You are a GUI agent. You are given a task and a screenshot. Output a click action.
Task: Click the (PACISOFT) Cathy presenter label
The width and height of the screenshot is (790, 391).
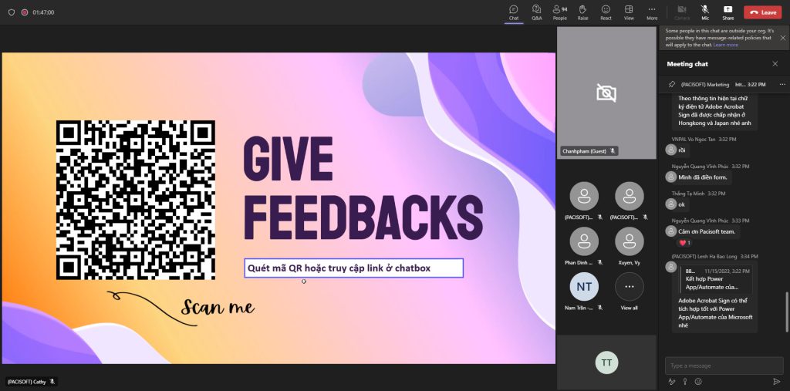30,382
